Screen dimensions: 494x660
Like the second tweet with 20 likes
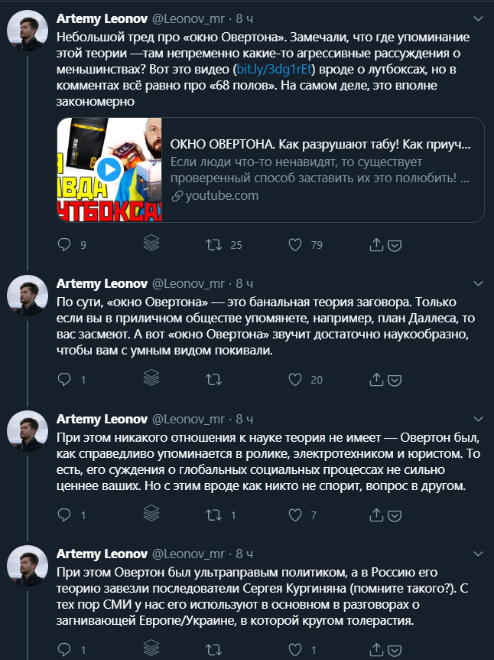(295, 379)
